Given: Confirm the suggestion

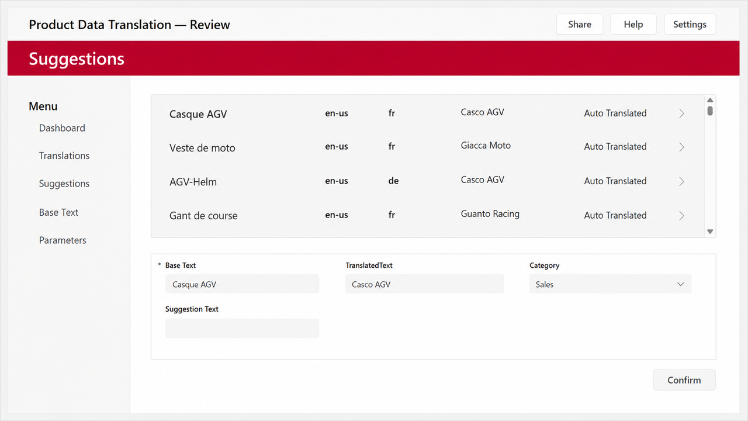Looking at the screenshot, I should (x=684, y=380).
